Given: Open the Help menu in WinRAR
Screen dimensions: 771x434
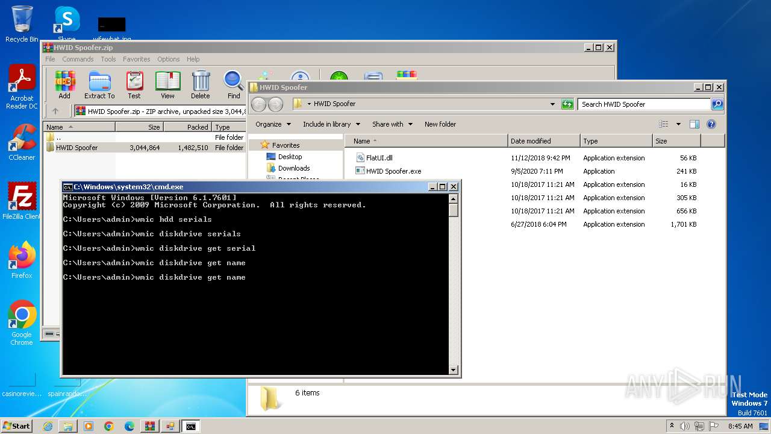Looking at the screenshot, I should coord(193,59).
